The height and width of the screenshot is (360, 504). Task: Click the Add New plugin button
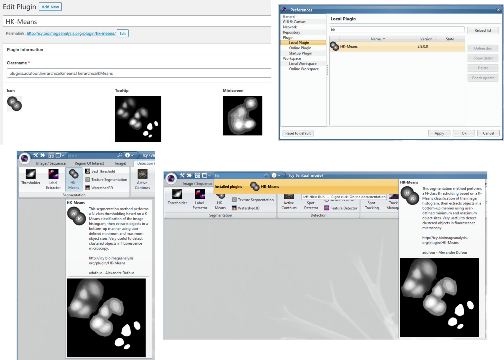[50, 7]
